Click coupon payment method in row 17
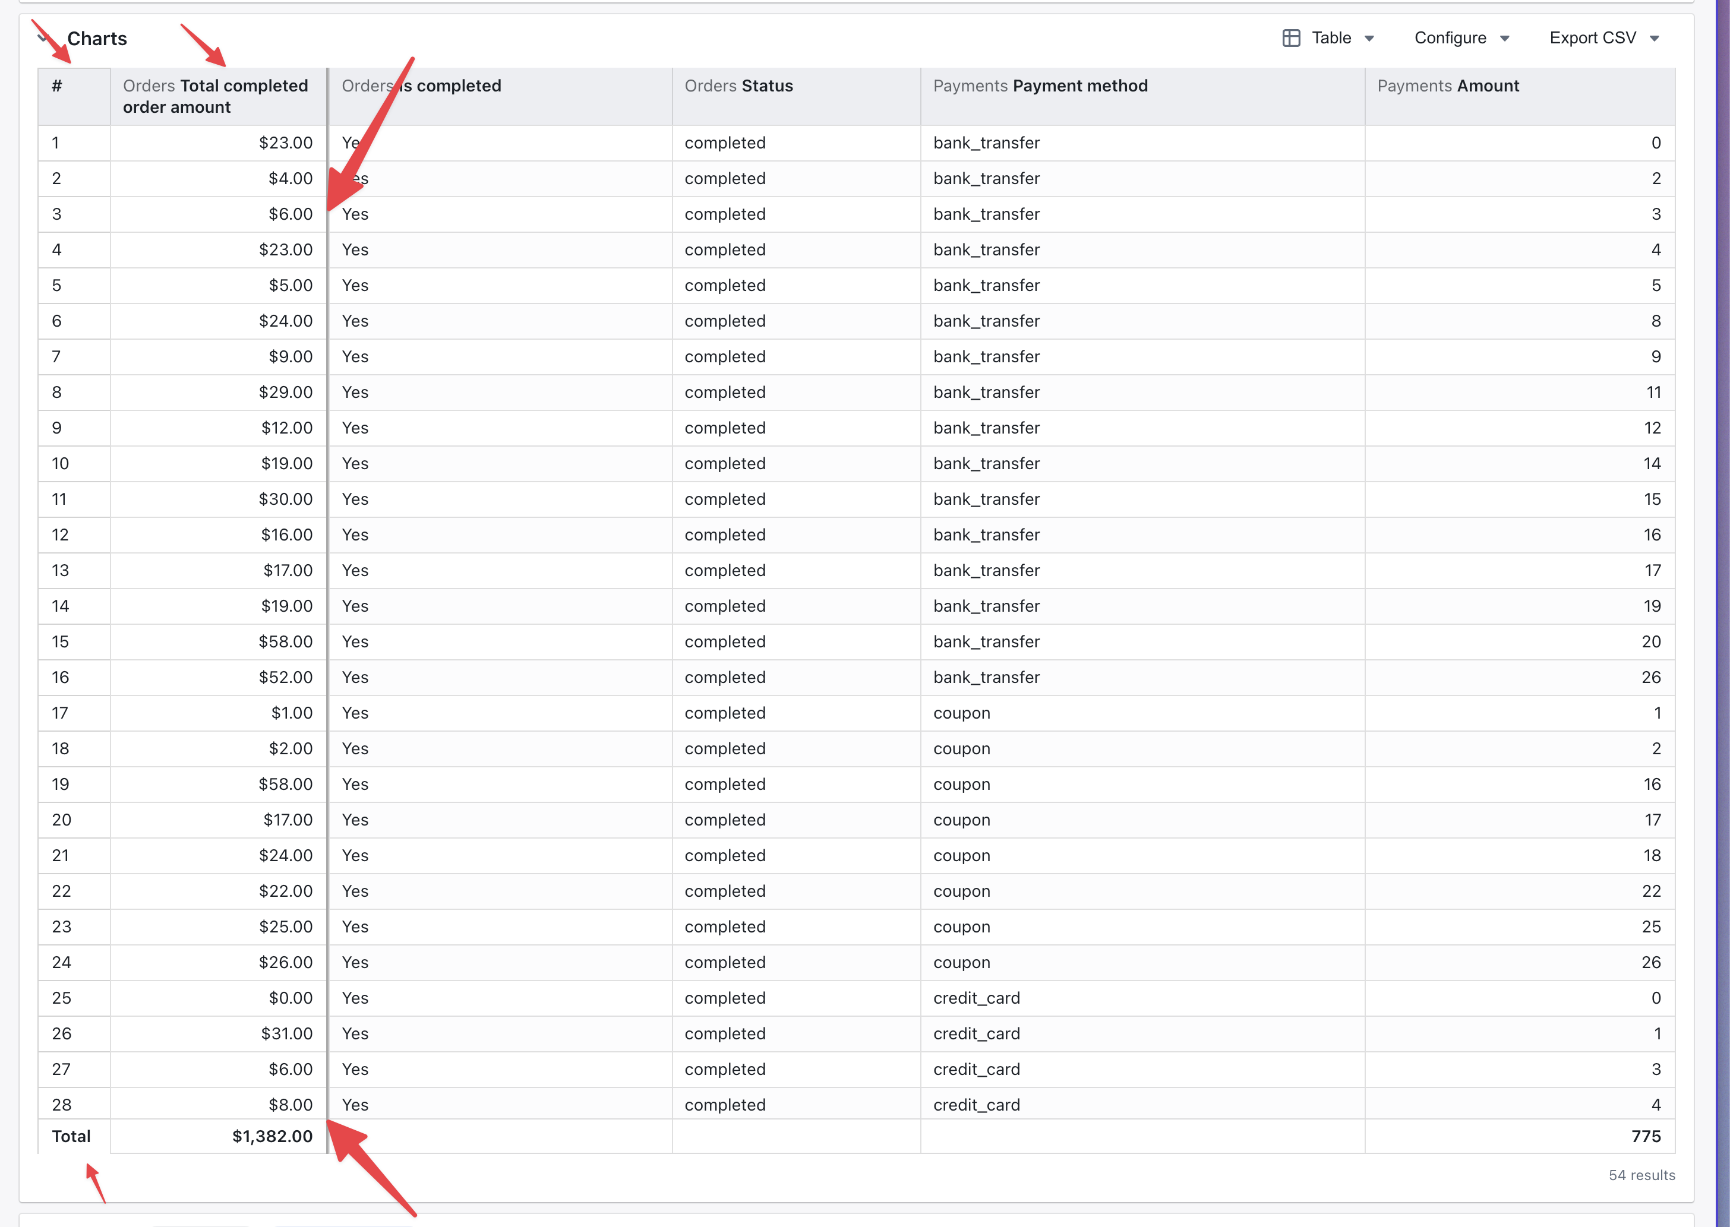This screenshot has height=1227, width=1730. click(x=961, y=713)
